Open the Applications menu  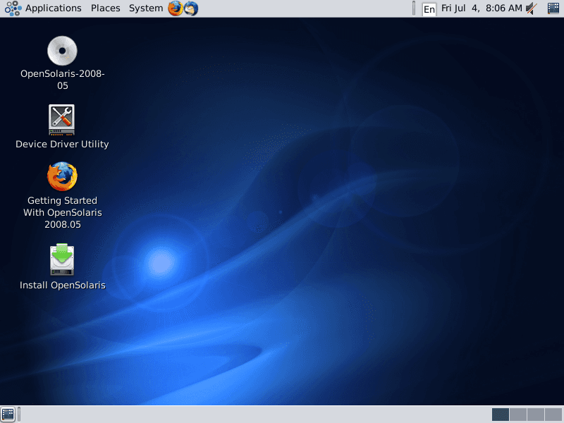click(x=54, y=8)
